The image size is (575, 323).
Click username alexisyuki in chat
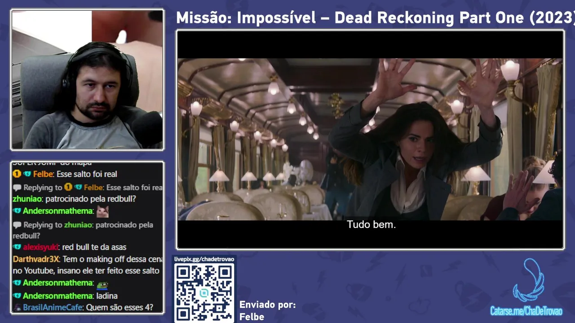point(41,247)
